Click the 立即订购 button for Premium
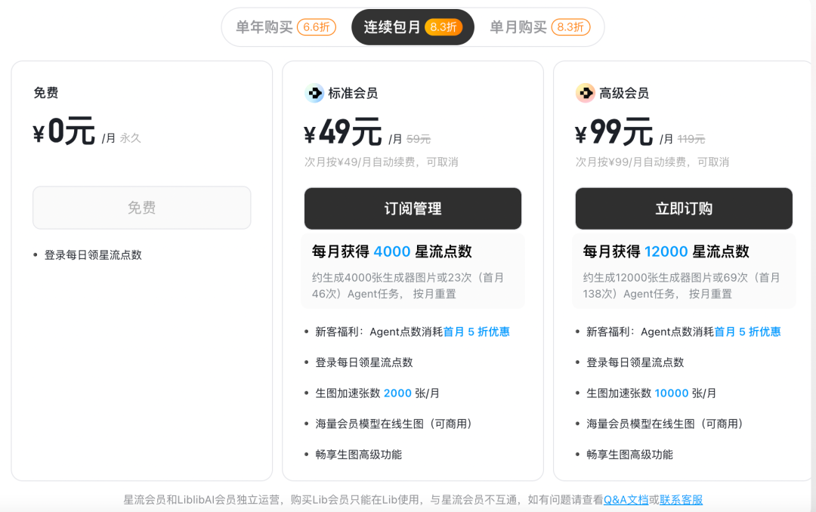The image size is (816, 512). click(684, 208)
